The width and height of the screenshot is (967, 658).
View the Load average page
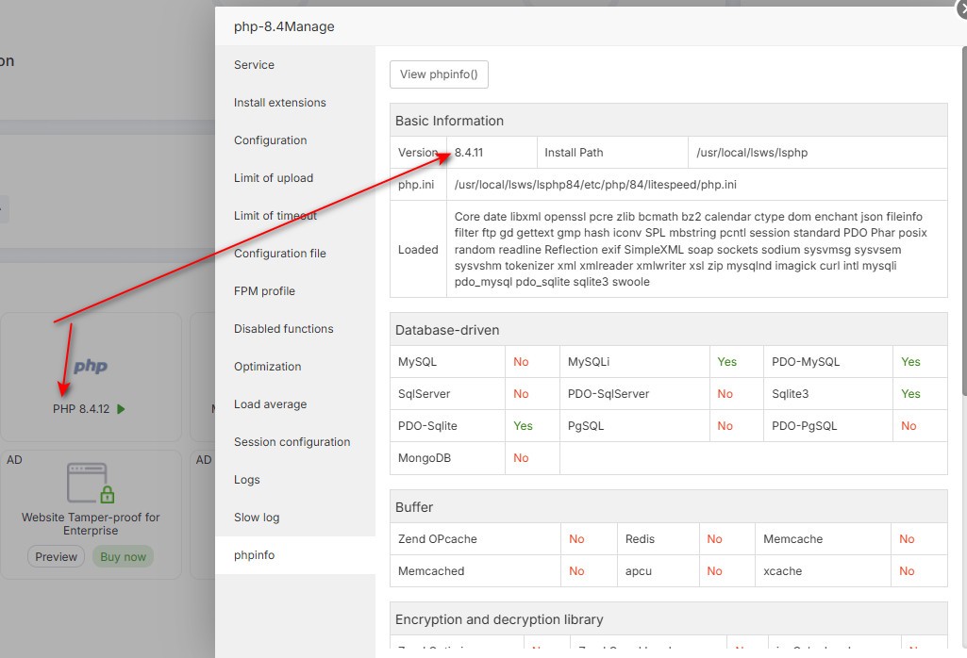pyautogui.click(x=269, y=403)
